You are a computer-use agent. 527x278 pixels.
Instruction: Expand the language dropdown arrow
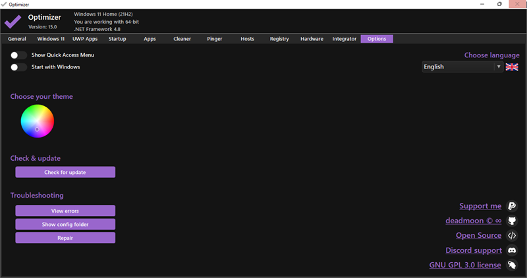click(x=499, y=67)
